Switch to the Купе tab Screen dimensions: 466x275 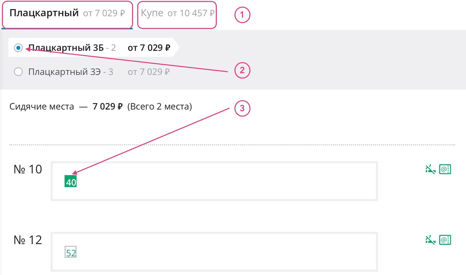[x=177, y=13]
